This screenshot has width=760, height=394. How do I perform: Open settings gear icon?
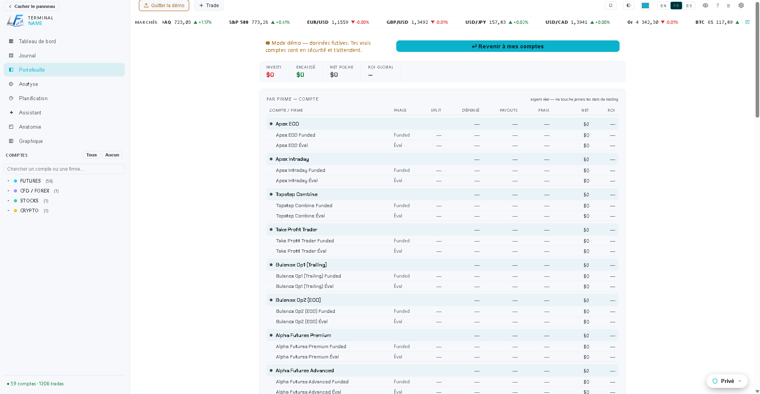[741, 6]
